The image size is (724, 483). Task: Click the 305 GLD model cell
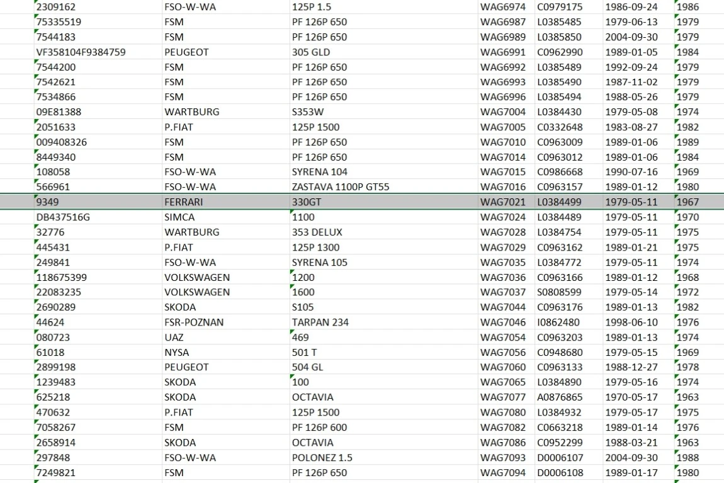pyautogui.click(x=310, y=52)
